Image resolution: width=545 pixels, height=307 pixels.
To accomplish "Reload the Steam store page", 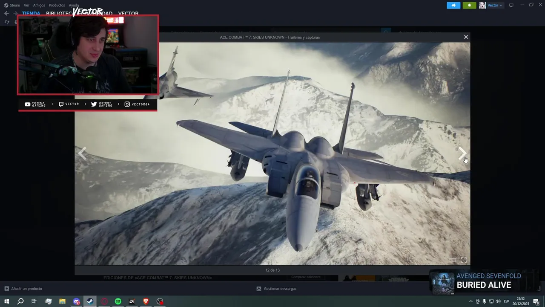I will click(x=7, y=22).
